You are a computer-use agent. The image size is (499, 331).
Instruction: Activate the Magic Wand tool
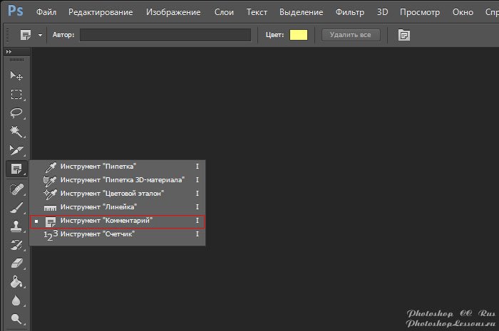(16, 132)
